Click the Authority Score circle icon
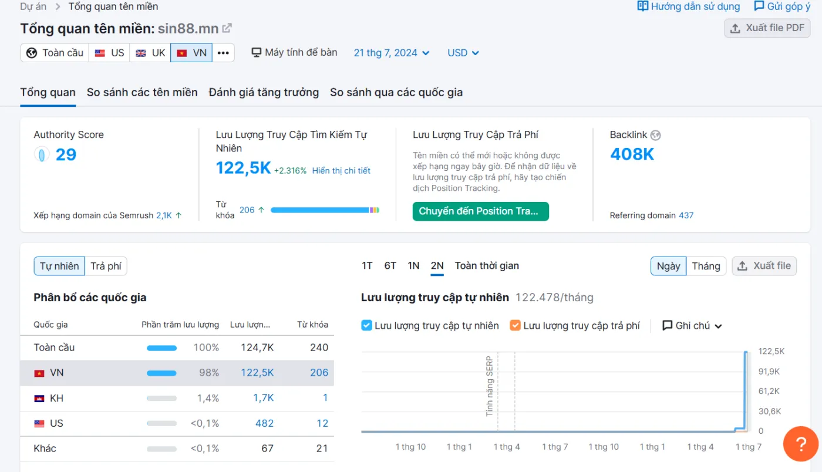 tap(42, 155)
